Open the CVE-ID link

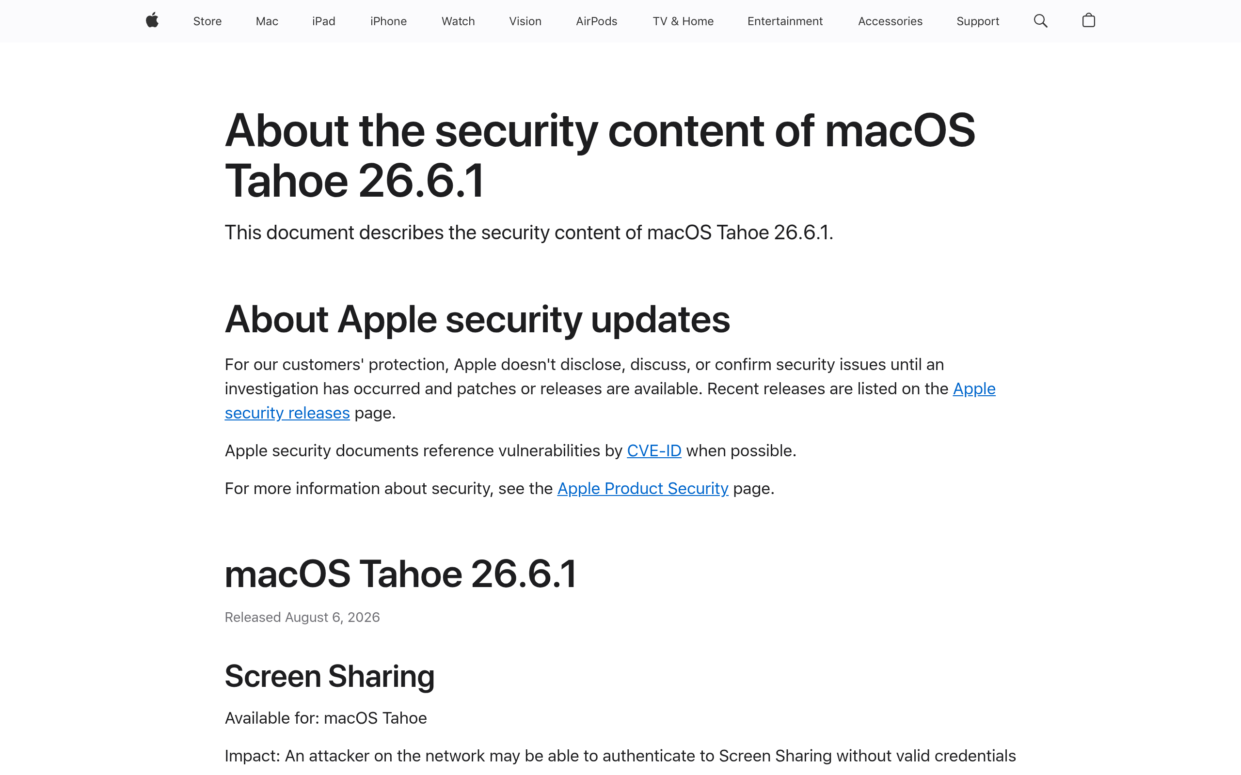pyautogui.click(x=654, y=450)
